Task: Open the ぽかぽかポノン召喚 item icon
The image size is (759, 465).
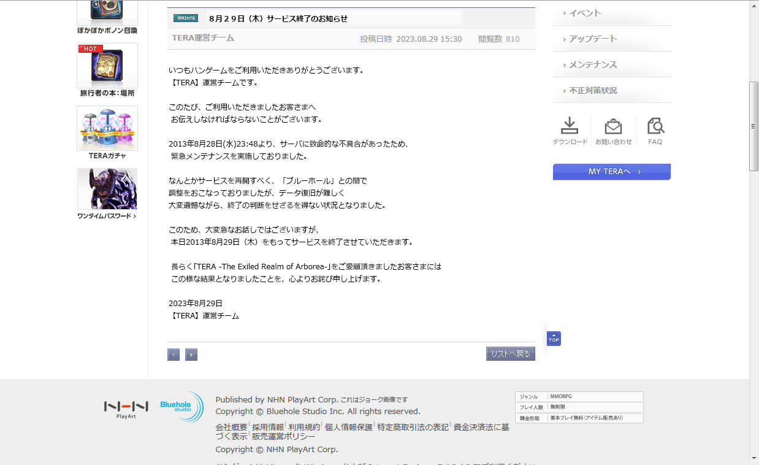Action: (x=107, y=12)
